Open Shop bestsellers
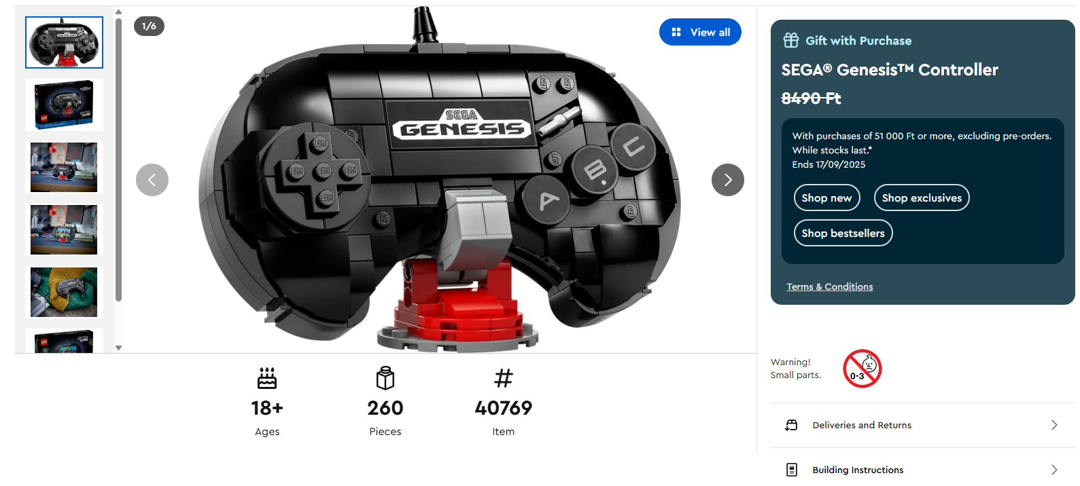The image size is (1080, 486). point(843,233)
